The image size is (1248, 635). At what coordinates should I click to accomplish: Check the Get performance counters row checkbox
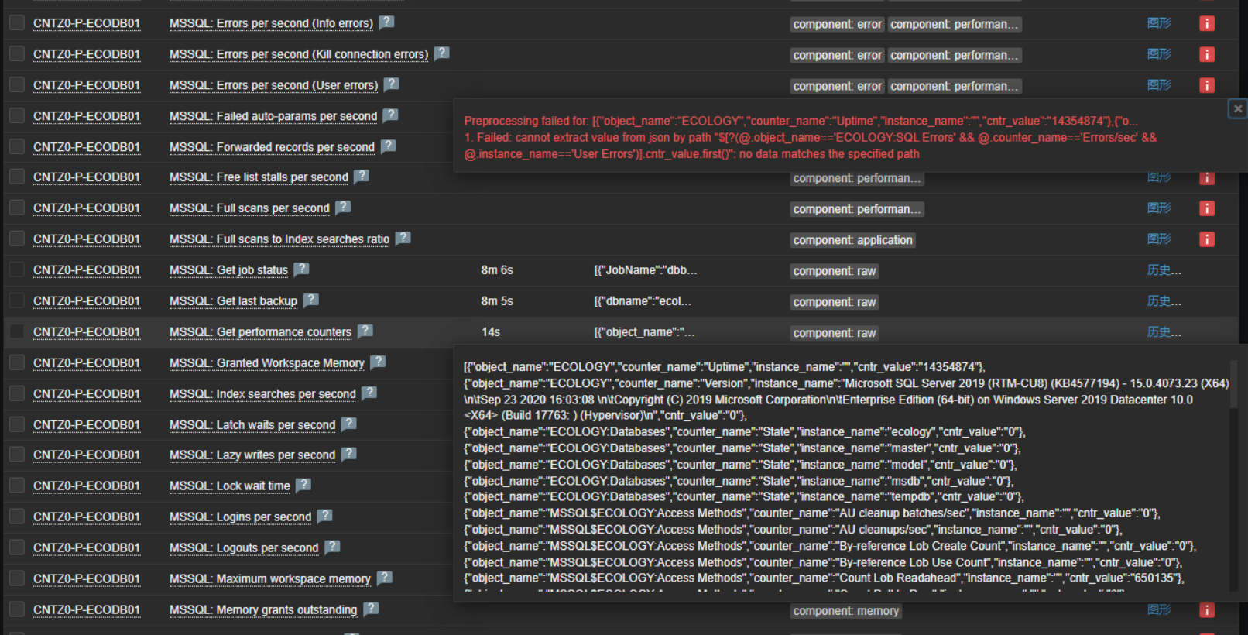tap(16, 331)
